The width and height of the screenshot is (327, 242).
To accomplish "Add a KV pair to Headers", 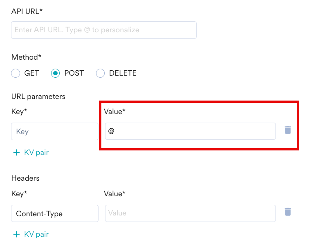I will [x=31, y=234].
